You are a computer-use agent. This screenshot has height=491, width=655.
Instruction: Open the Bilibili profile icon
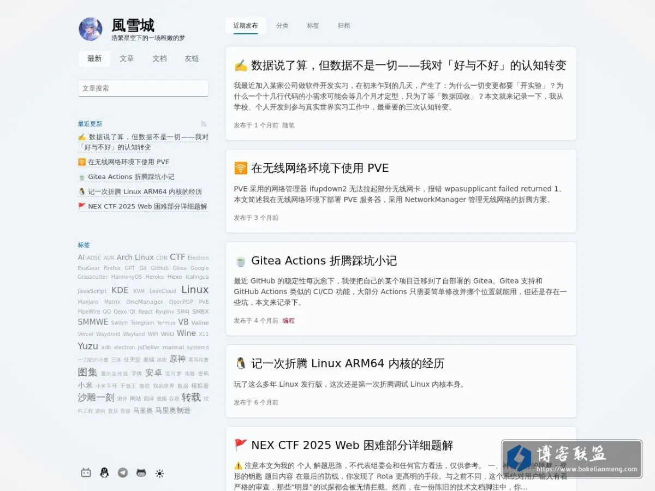click(86, 473)
